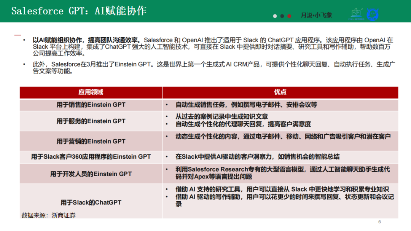Click the "月説•小飞象" header text
This screenshot has width=411, height=231.
tap(316, 15)
